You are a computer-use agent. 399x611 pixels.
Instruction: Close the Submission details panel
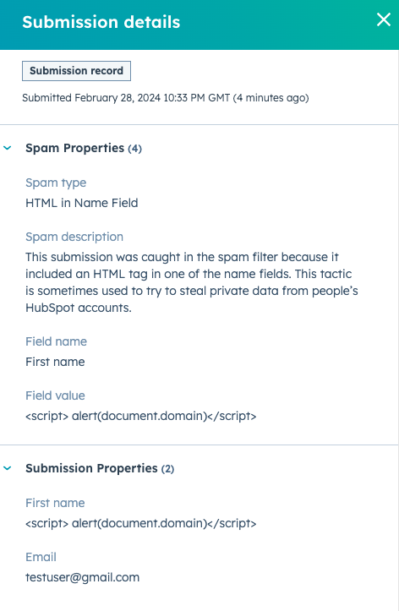[384, 19]
